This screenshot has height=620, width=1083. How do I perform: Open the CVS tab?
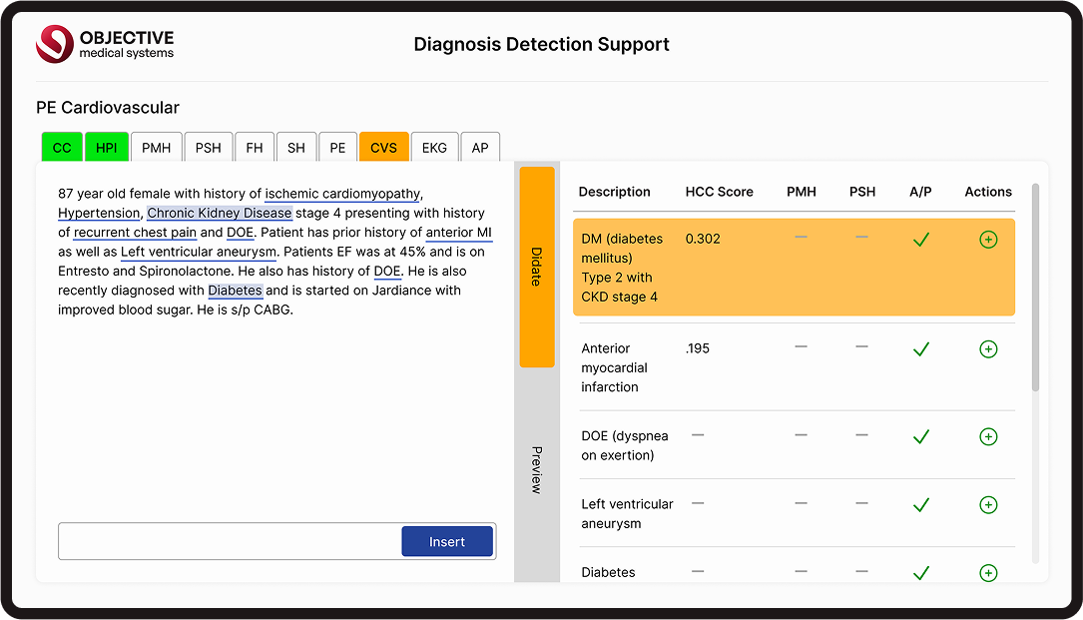(x=383, y=148)
